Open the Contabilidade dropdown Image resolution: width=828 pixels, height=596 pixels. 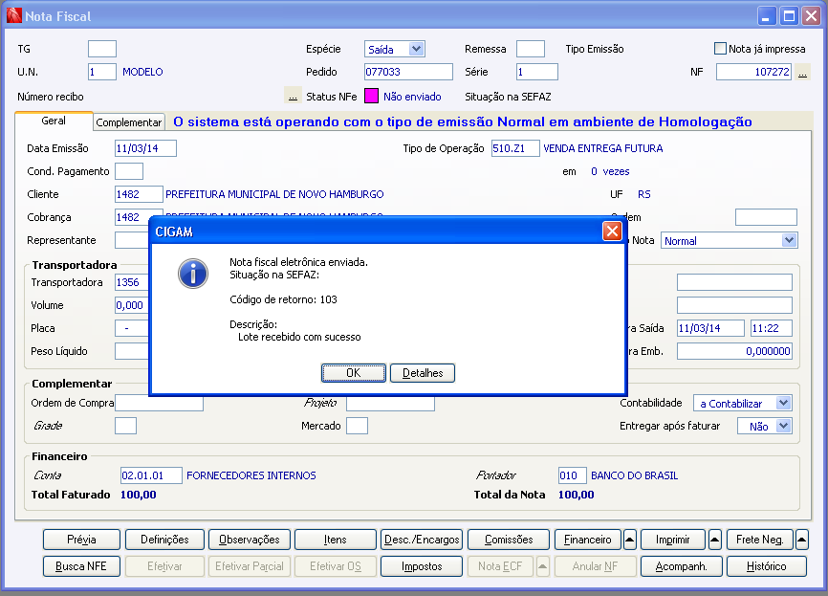pos(742,403)
